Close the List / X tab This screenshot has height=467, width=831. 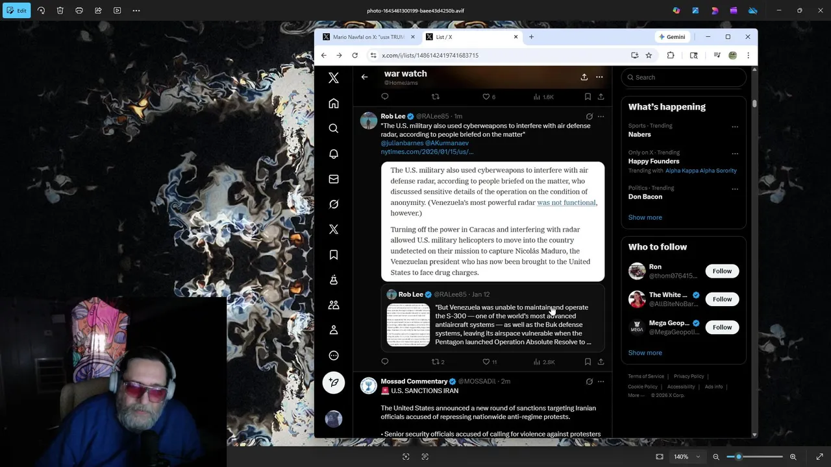tap(515, 37)
